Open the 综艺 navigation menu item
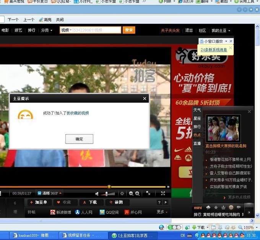260x240 pixels. point(18,30)
